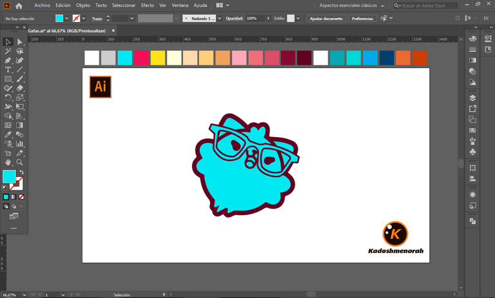
Task: Go to the Home screen icon
Action: pos(19,5)
